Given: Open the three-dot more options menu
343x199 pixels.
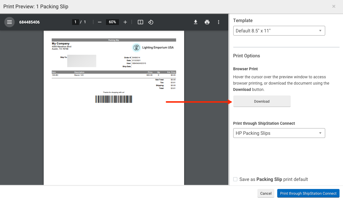Looking at the screenshot, I should pyautogui.click(x=219, y=22).
